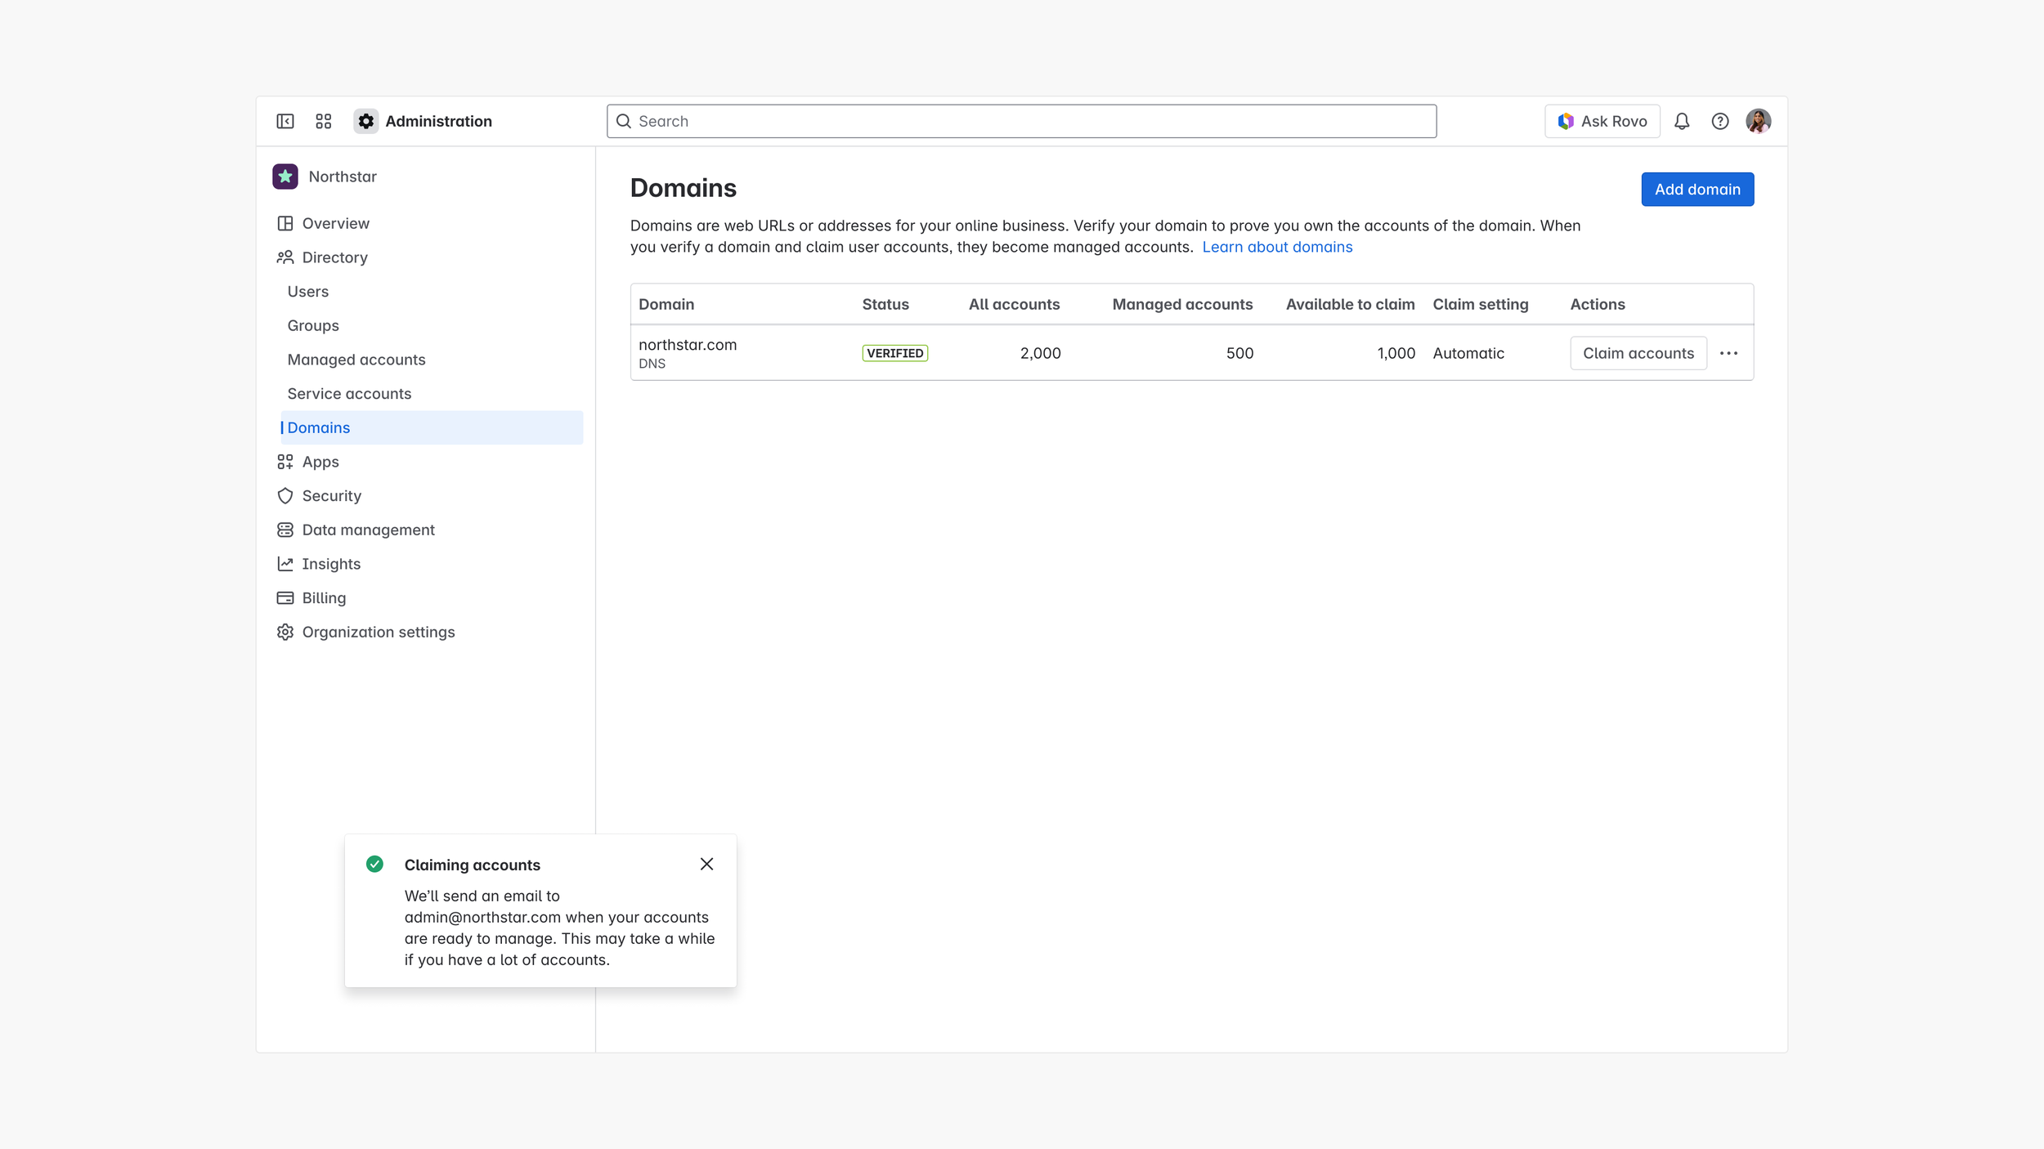Open Billing from sidebar

[x=324, y=598]
